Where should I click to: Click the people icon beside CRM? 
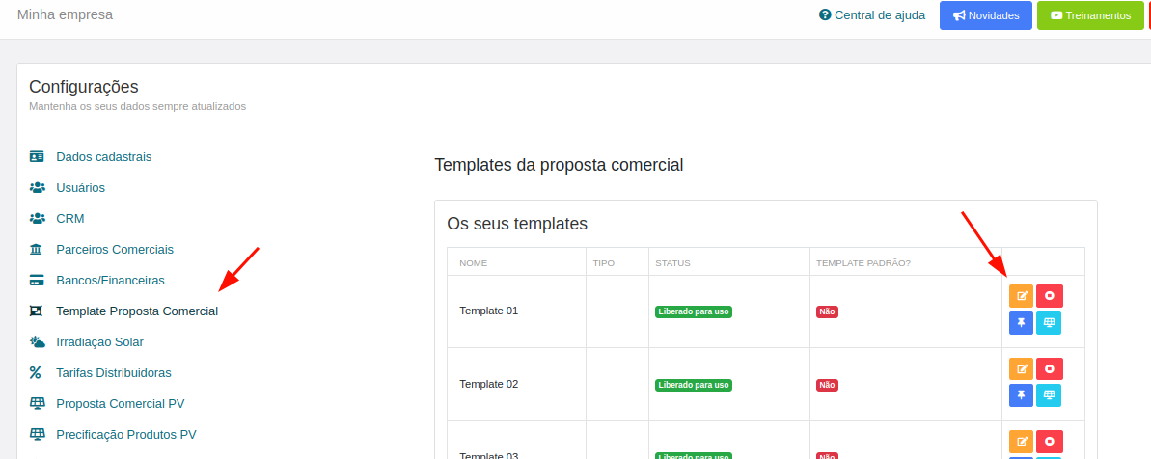point(37,219)
